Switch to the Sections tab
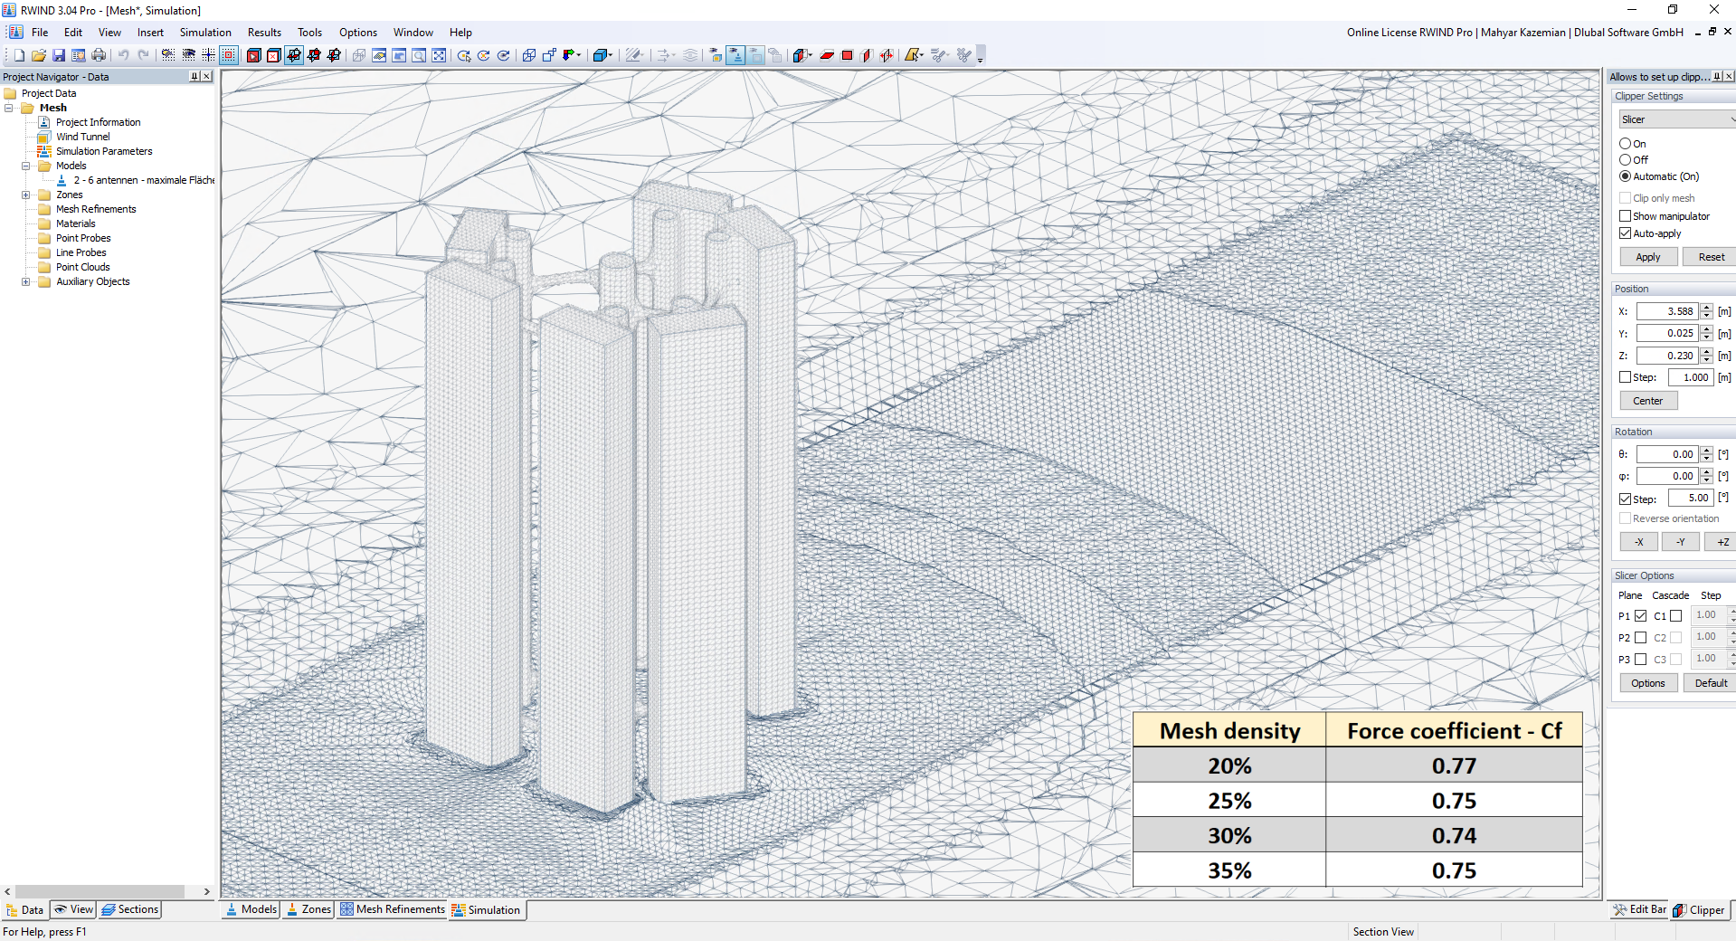 click(129, 909)
